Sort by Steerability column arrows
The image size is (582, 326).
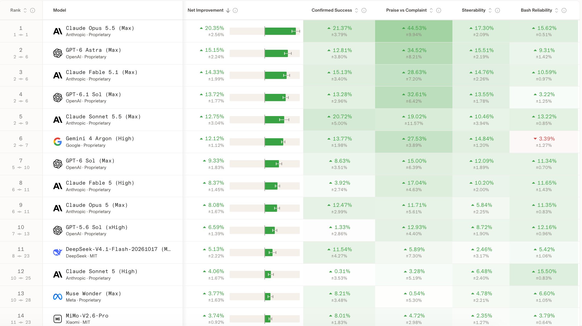pos(490,10)
